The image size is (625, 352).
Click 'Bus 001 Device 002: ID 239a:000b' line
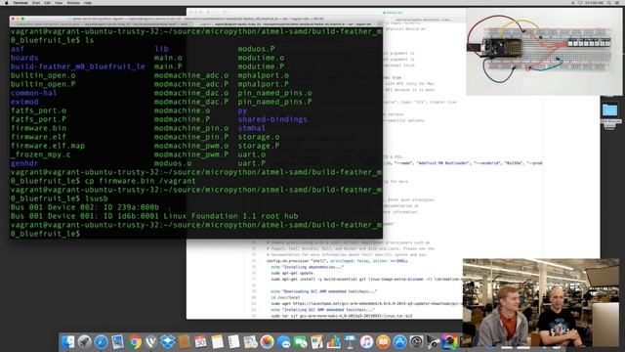click(x=85, y=207)
